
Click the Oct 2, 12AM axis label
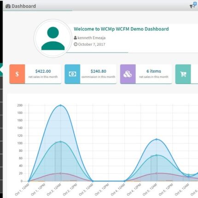54,190
